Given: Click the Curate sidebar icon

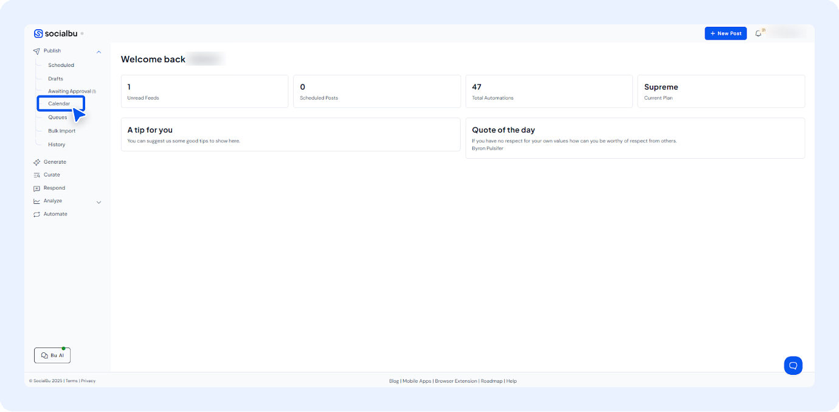Looking at the screenshot, I should pos(36,175).
